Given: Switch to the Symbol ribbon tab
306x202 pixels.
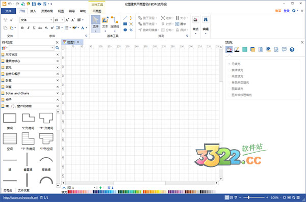Looking at the screenshot, I should point(72,11).
